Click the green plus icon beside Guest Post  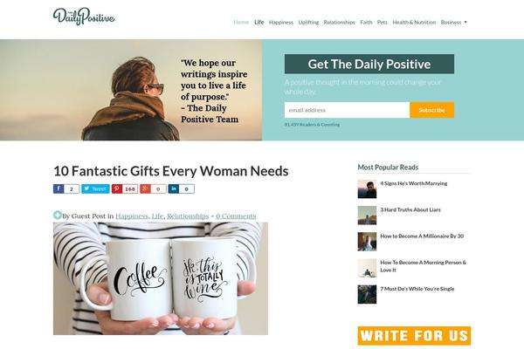58,216
